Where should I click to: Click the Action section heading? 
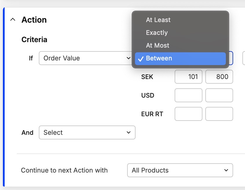pyautogui.click(x=34, y=20)
